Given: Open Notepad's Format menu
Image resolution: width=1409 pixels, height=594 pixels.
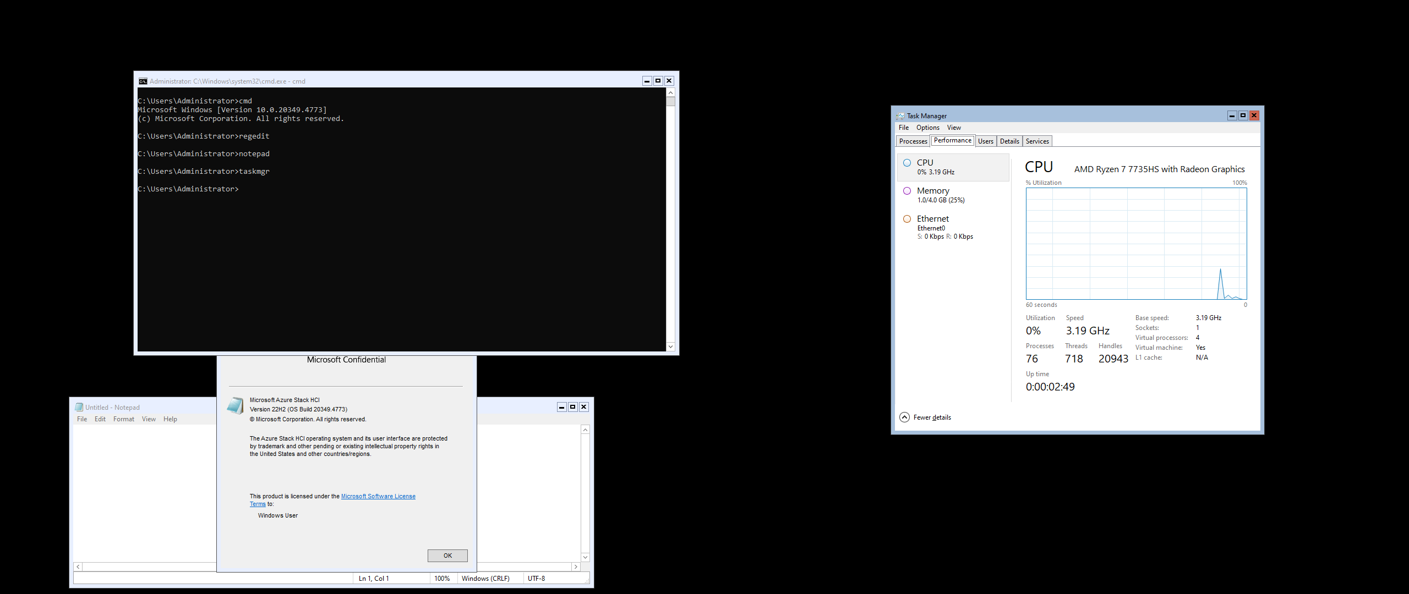Looking at the screenshot, I should pos(123,419).
